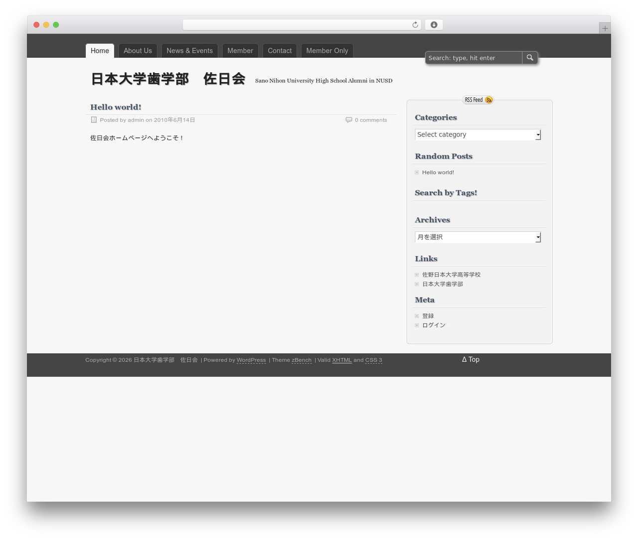Screen dimensions: 638x540
Task: Switch to News & Events tab
Action: (x=189, y=51)
